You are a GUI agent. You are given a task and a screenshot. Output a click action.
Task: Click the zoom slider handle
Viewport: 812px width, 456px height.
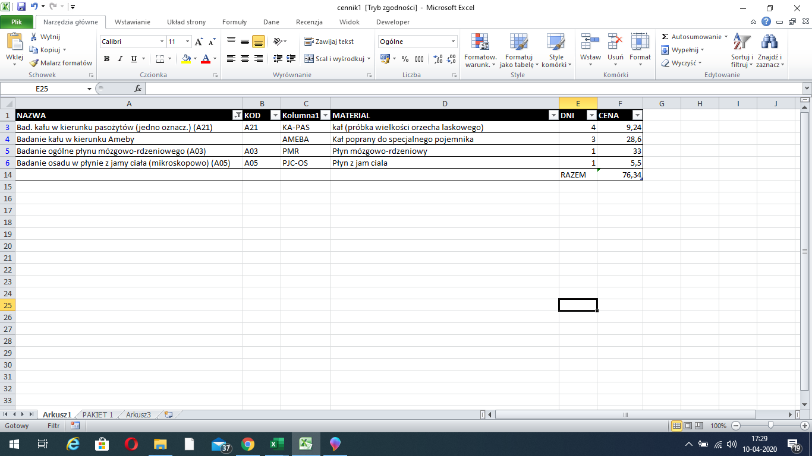770,426
